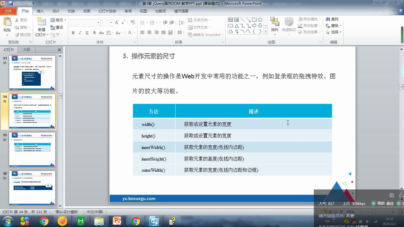404x227 pixels.
Task: Click the PowerPoint Help question mark icon
Action: coord(401,11)
